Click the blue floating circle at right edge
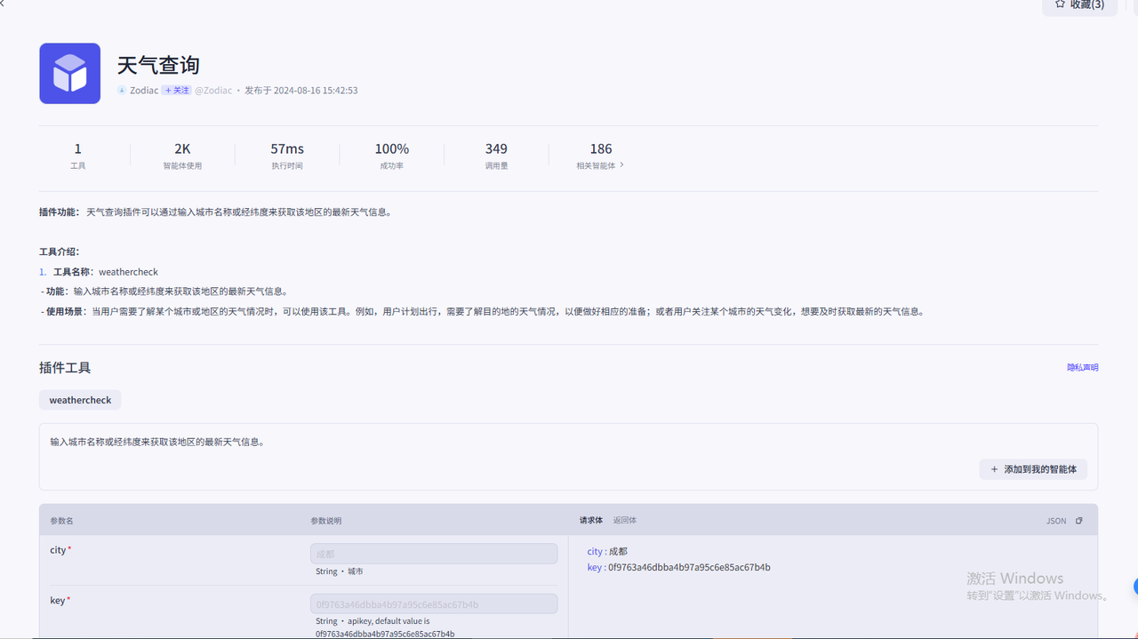The image size is (1138, 639). click(1135, 587)
